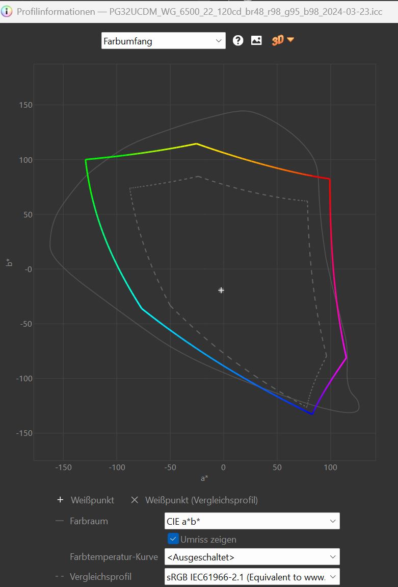
Task: Click the plus legend symbol beside Weißpunkt
Action: pos(60,500)
